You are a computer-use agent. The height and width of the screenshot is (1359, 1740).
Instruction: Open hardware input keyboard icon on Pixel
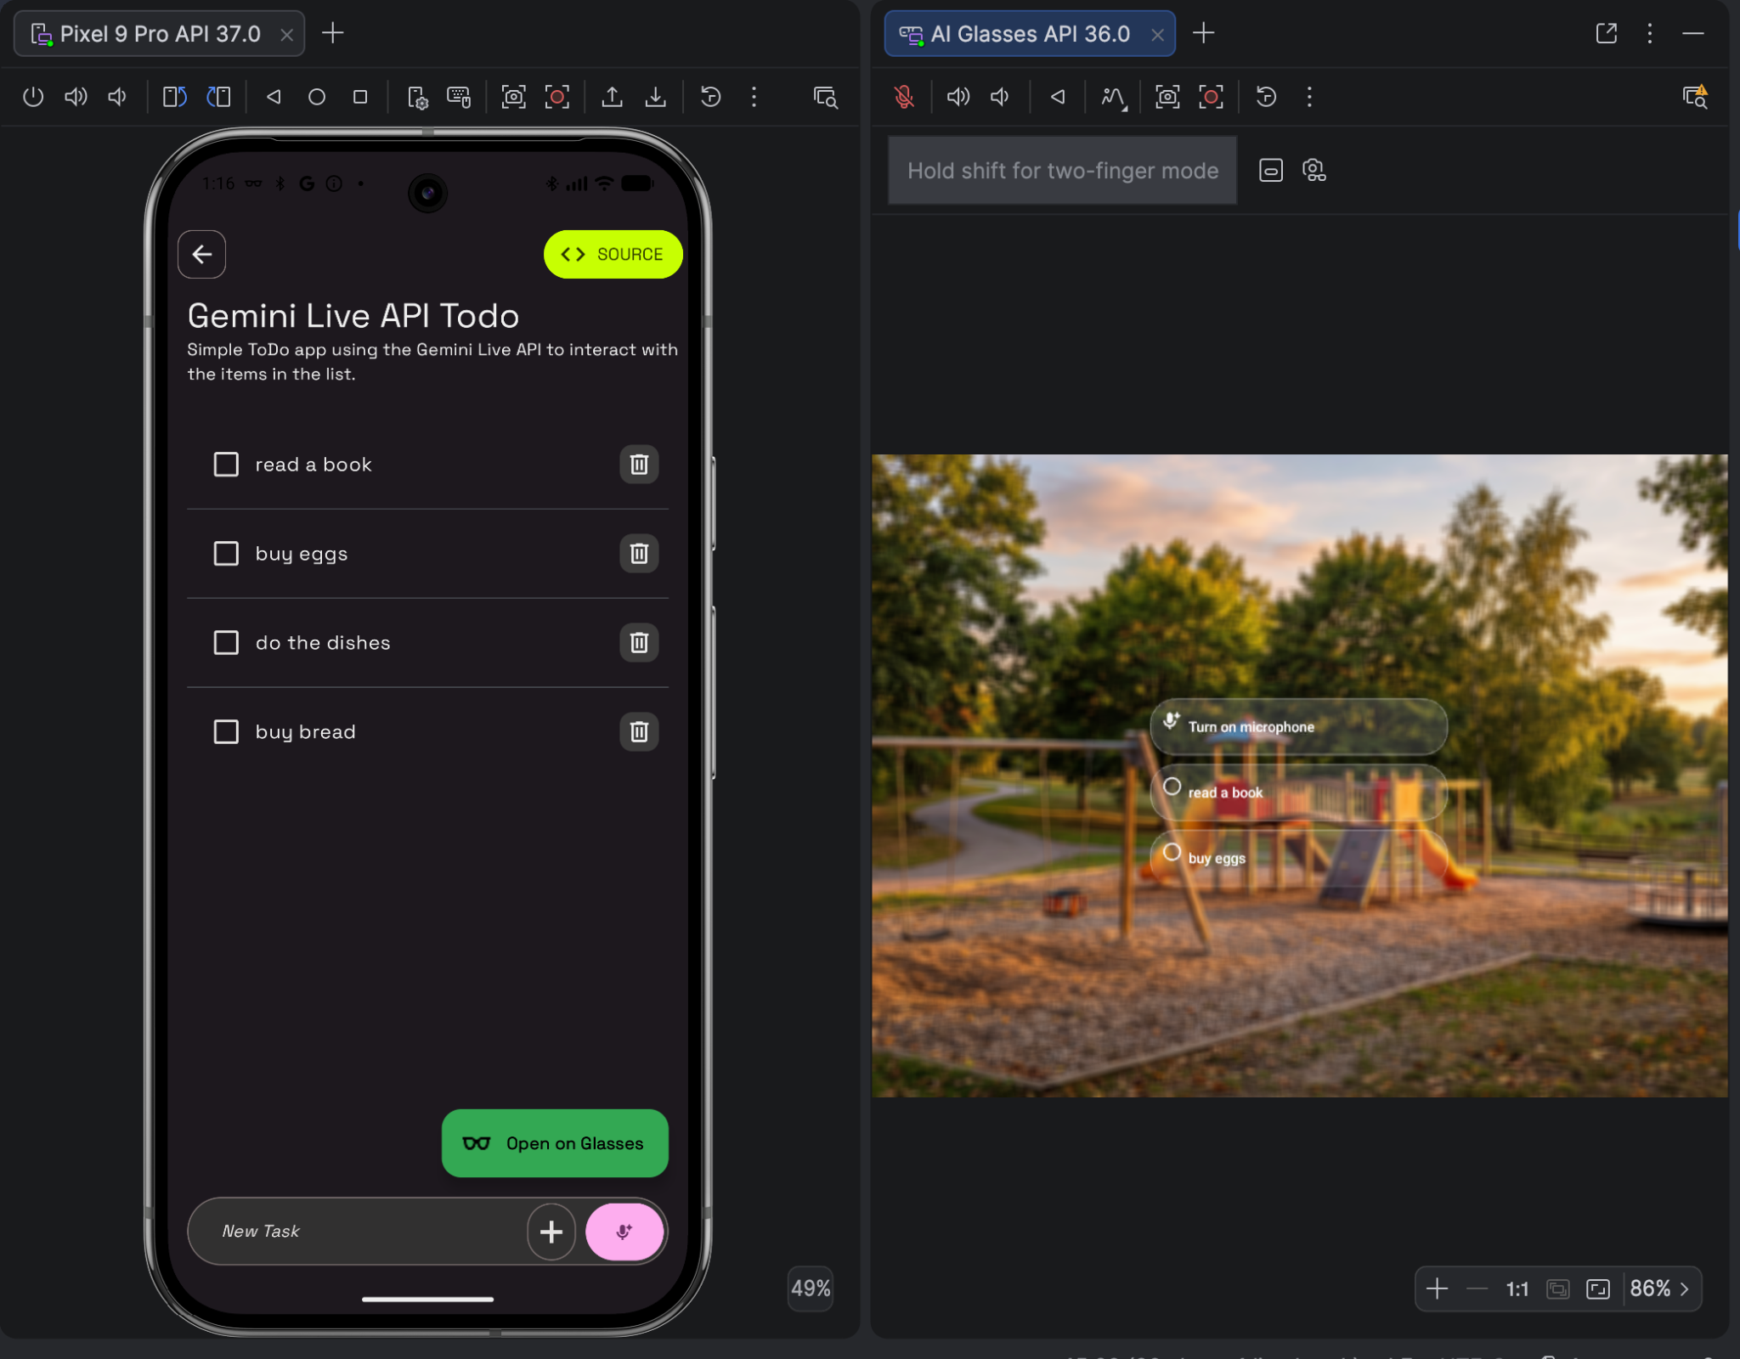[459, 97]
